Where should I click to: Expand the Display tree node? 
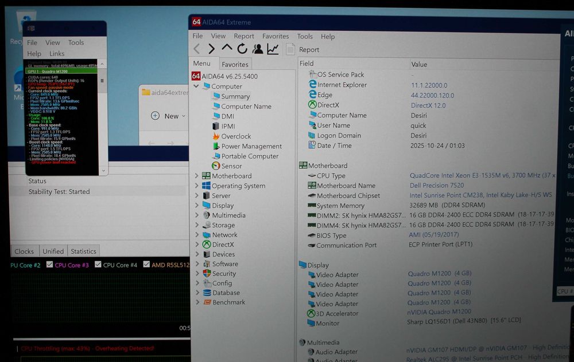tap(197, 205)
